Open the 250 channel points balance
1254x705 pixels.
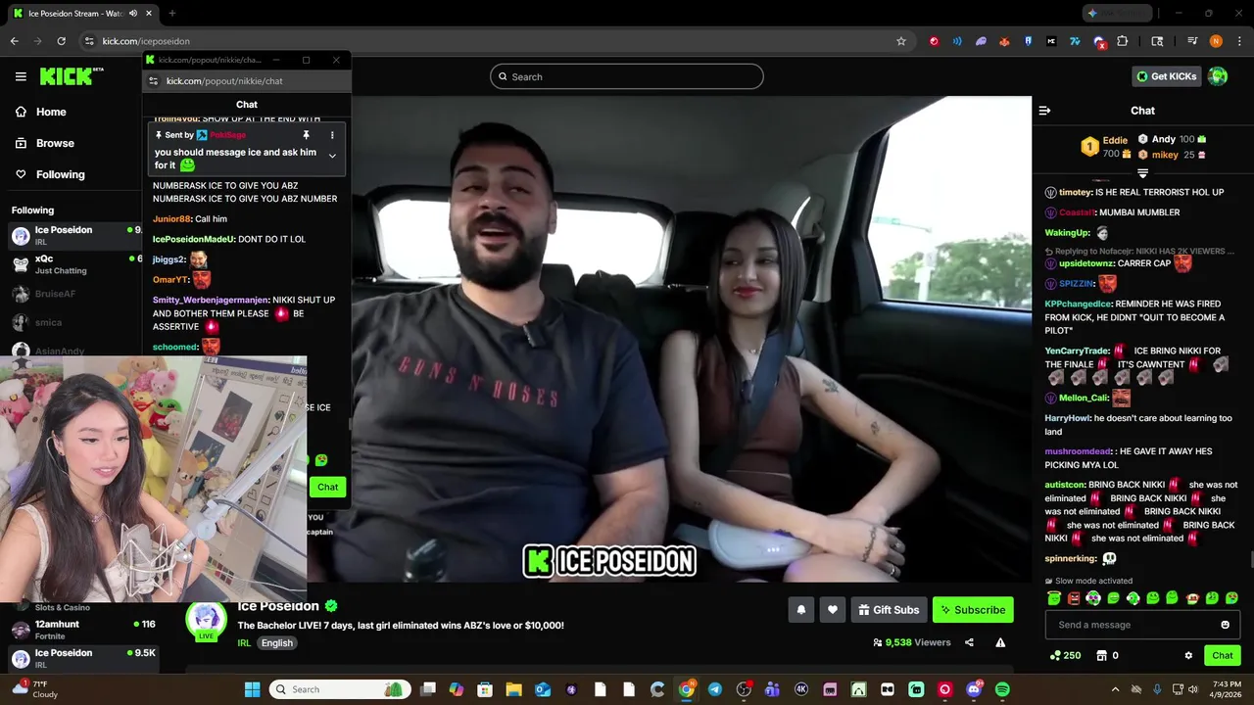point(1065,655)
